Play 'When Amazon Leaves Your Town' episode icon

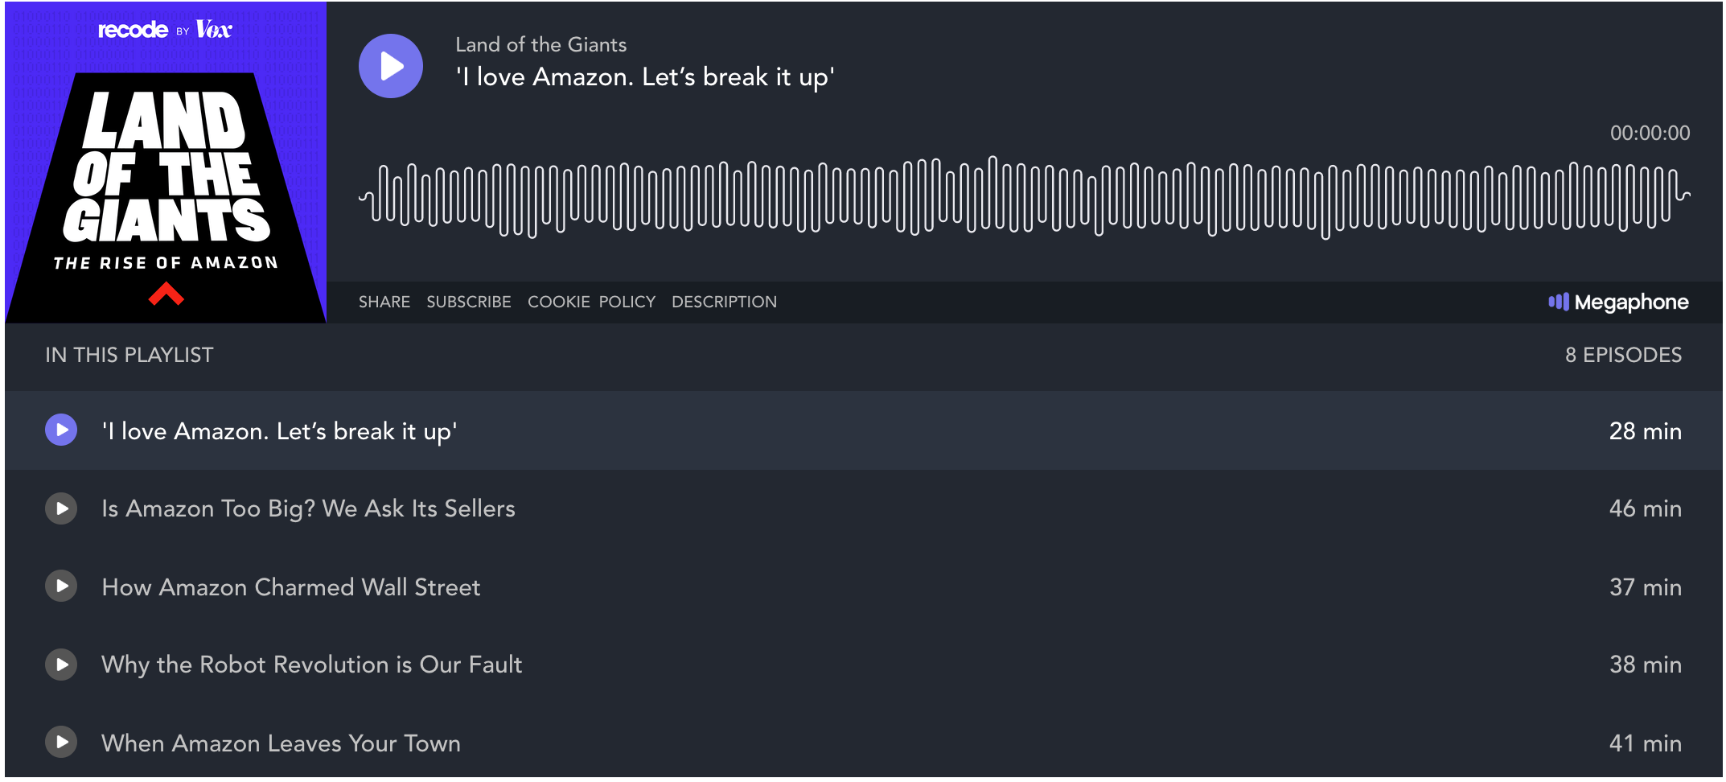(61, 742)
